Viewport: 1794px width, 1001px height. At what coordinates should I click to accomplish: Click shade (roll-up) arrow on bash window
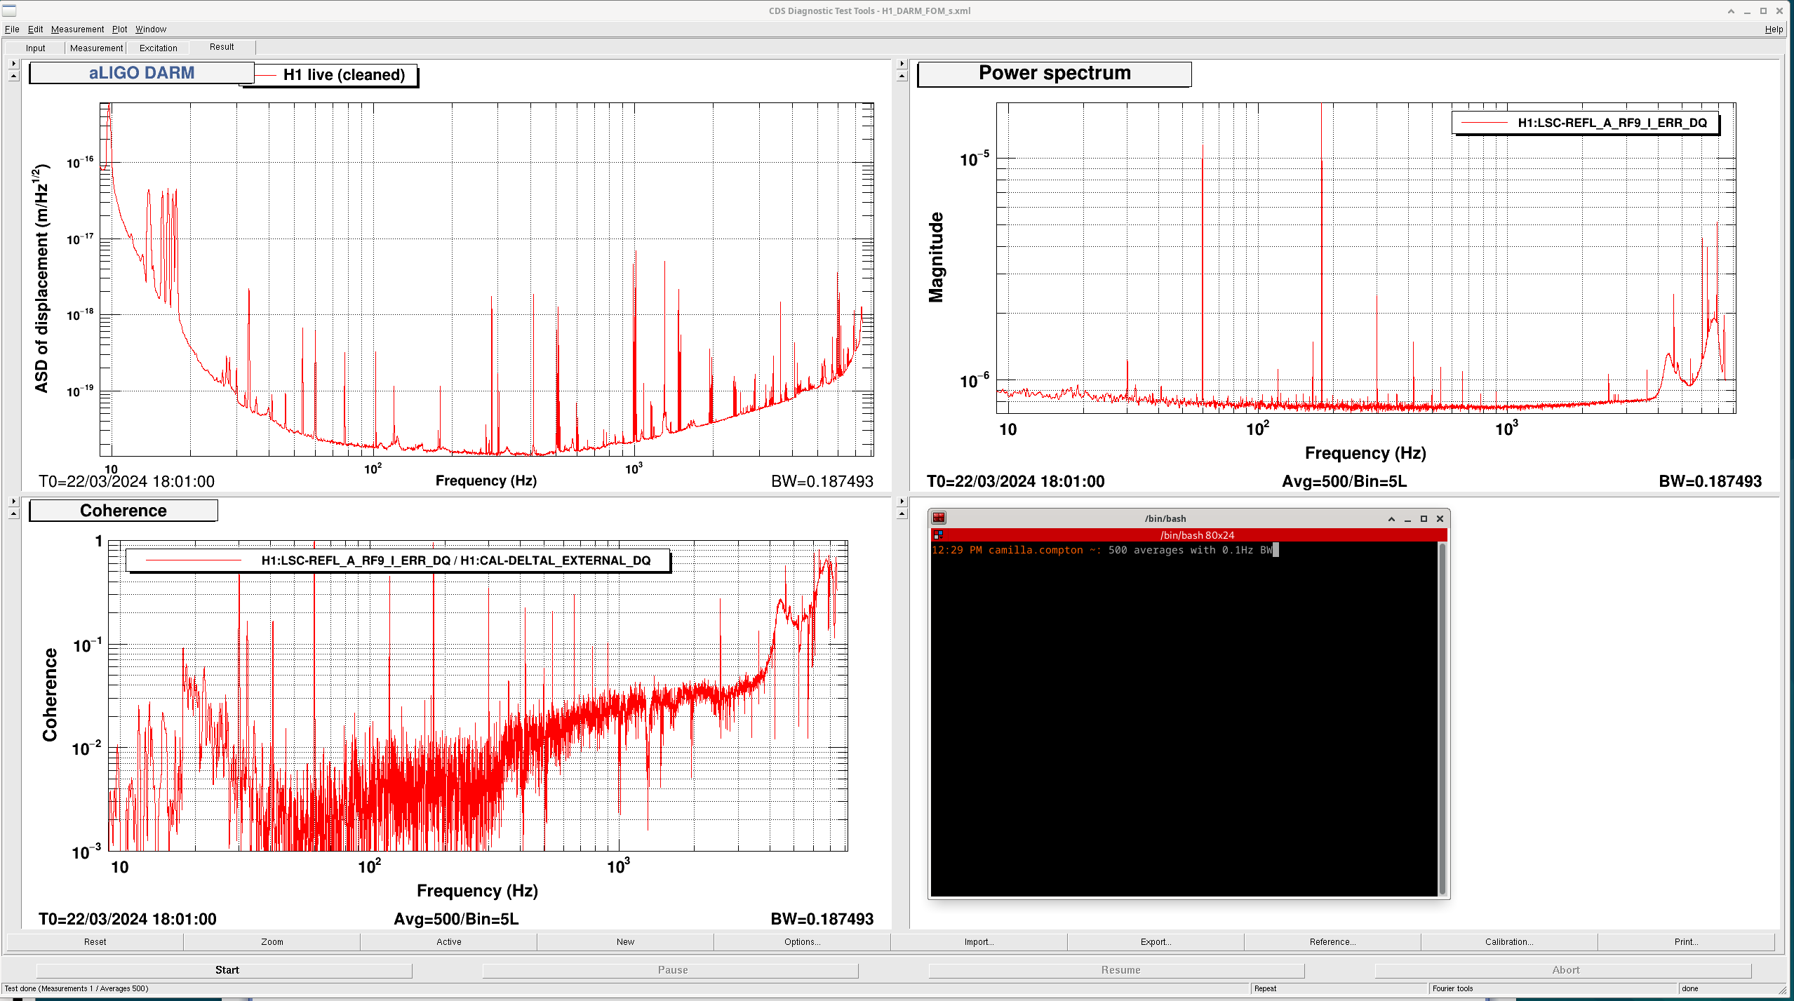1391,519
